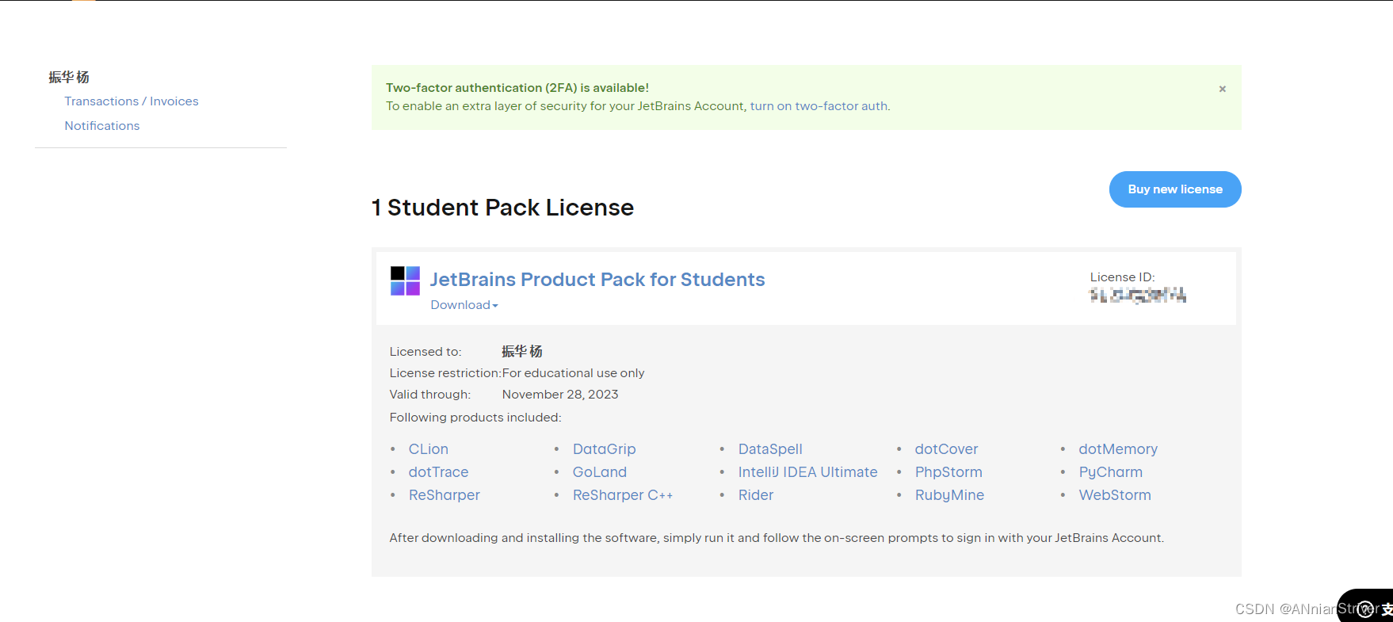Select the blurred License ID value
Image resolution: width=1393 pixels, height=622 pixels.
(x=1138, y=296)
